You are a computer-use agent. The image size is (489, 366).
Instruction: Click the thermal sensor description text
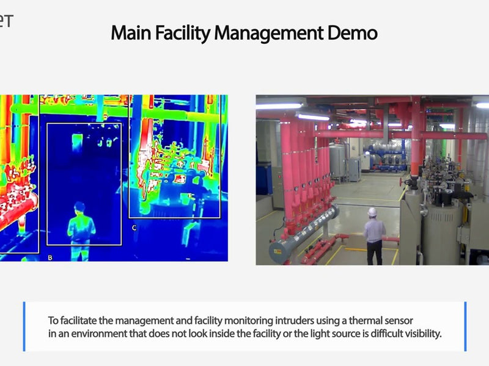click(x=244, y=327)
